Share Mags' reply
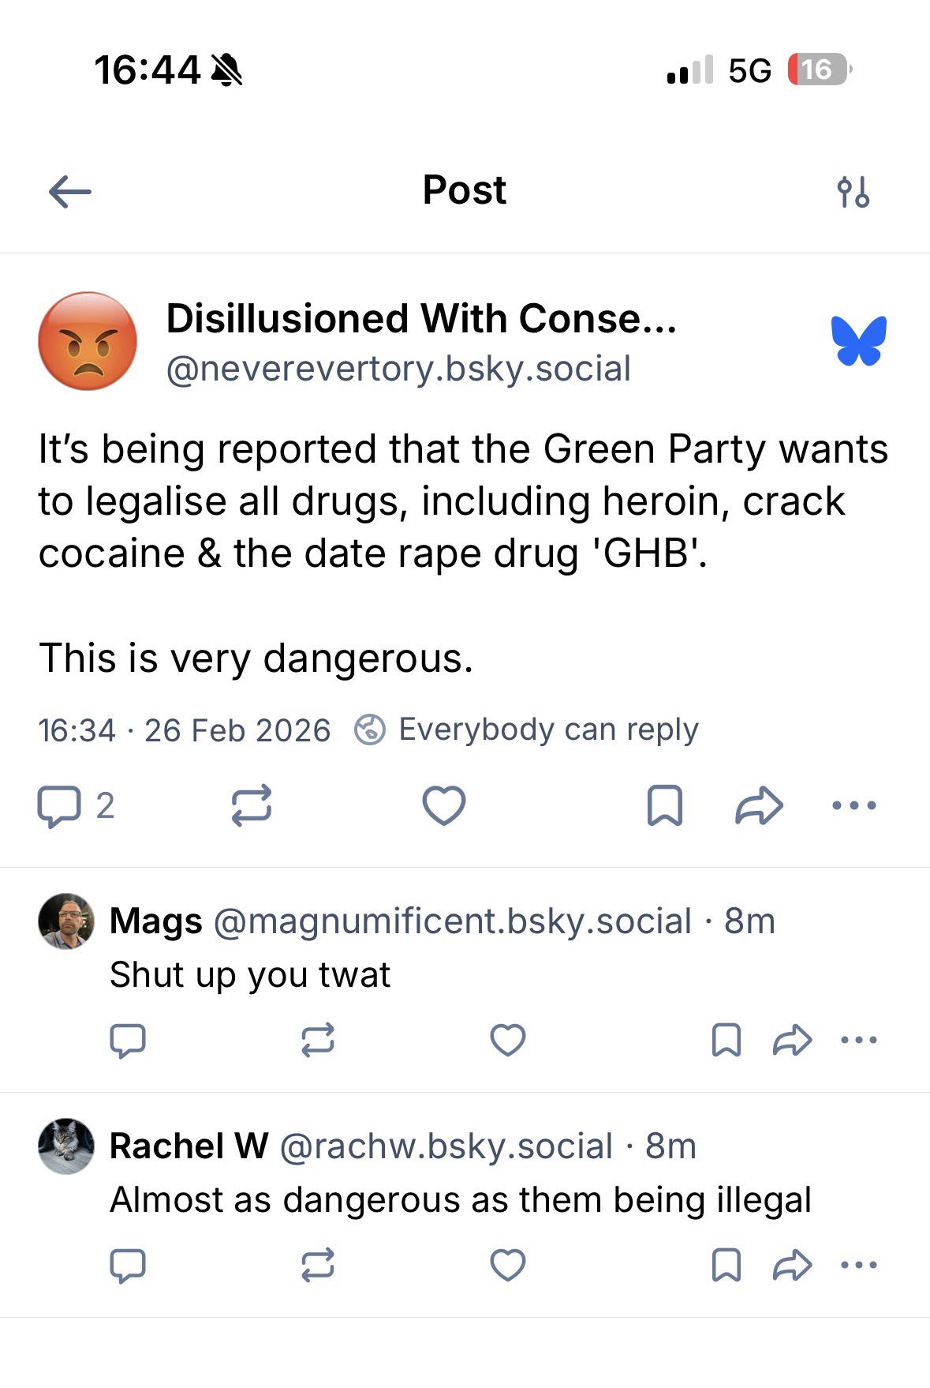Image resolution: width=930 pixels, height=1388 pixels. pyautogui.click(x=792, y=1040)
